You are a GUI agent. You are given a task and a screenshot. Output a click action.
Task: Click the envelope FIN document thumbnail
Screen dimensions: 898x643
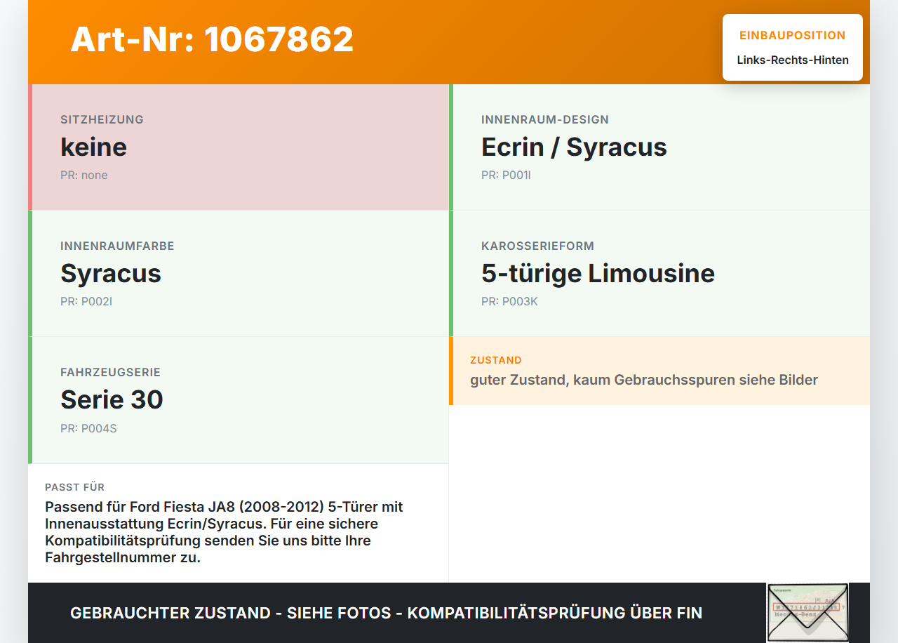click(807, 612)
